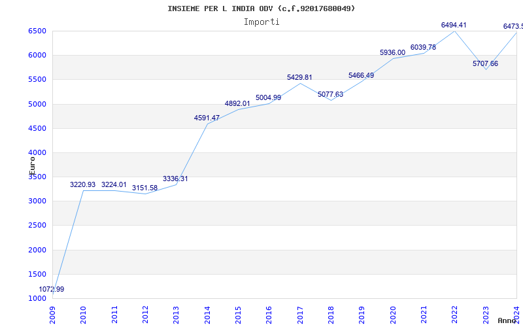Click the 2018 x-axis year label
The width and height of the screenshot is (523, 327).
tap(331, 315)
